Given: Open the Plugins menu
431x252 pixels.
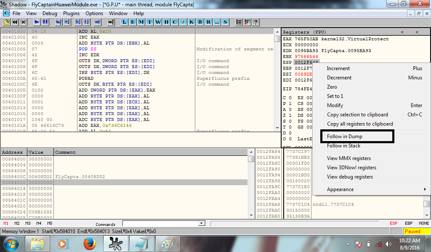Looking at the screenshot, I should point(71,13).
